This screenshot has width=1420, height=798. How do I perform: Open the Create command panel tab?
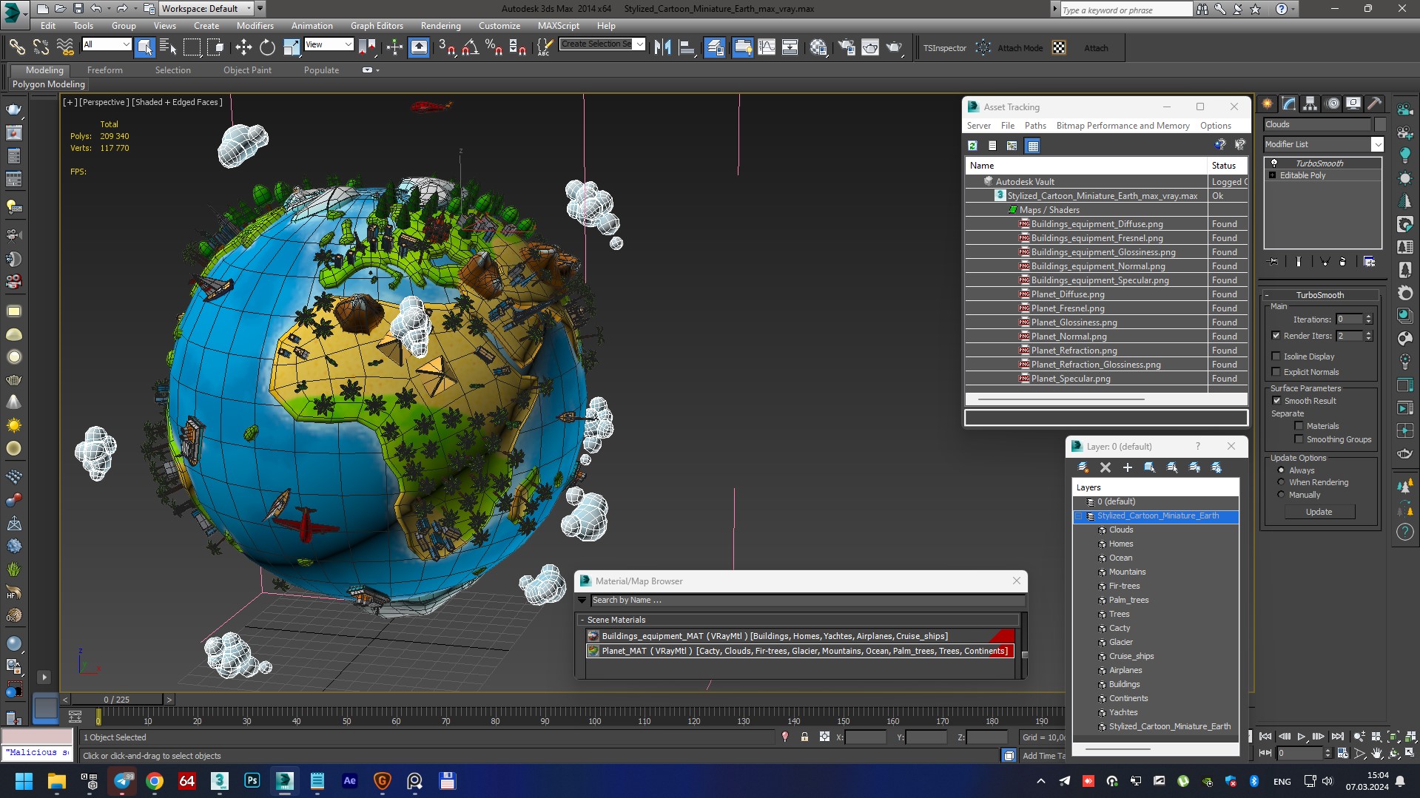pyautogui.click(x=1268, y=104)
